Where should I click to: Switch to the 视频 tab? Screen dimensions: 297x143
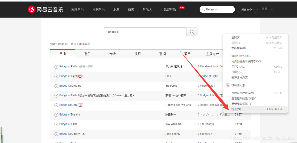(138, 54)
